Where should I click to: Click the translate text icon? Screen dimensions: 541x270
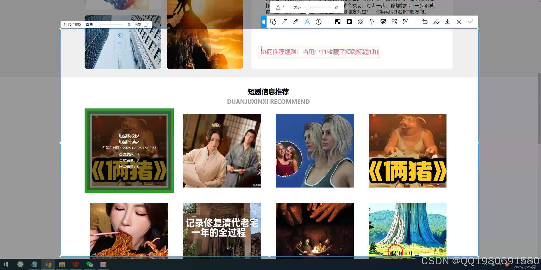click(x=394, y=22)
